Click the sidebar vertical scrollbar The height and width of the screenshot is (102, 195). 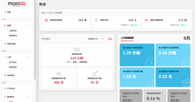35,40
